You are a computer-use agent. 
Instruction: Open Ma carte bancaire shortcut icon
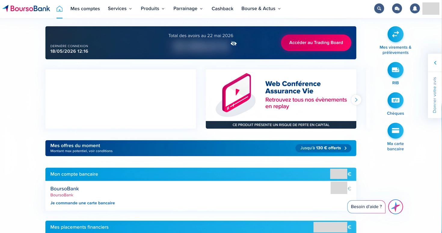click(x=395, y=131)
